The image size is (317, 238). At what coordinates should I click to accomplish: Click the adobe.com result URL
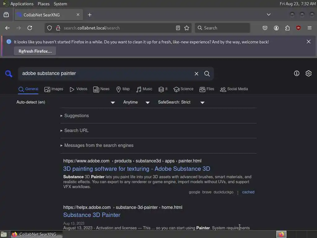(132, 161)
